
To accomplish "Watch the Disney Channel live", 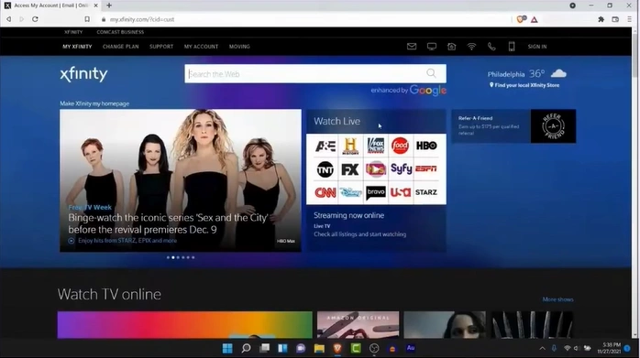I will (x=350, y=192).
